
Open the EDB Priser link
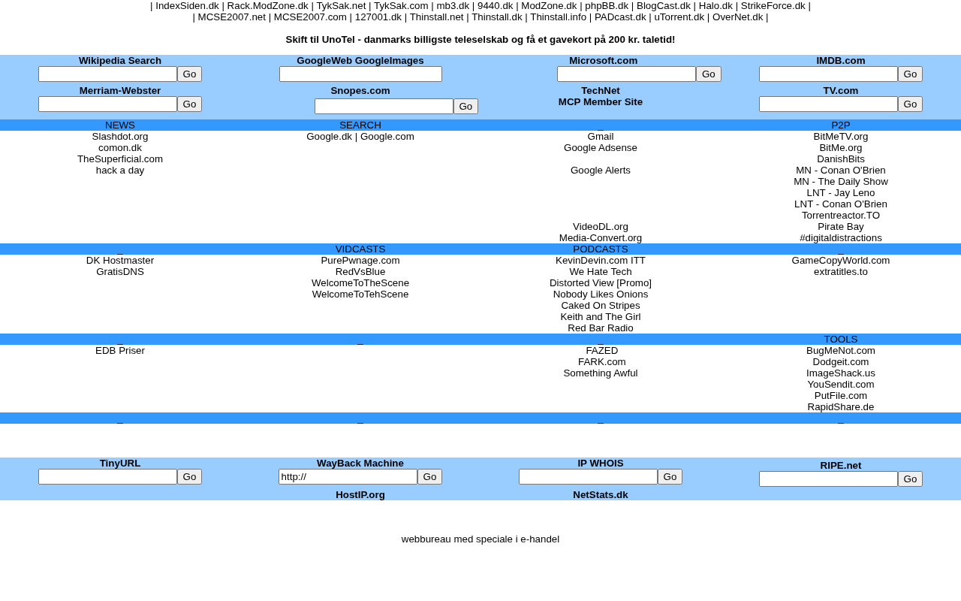(x=120, y=351)
